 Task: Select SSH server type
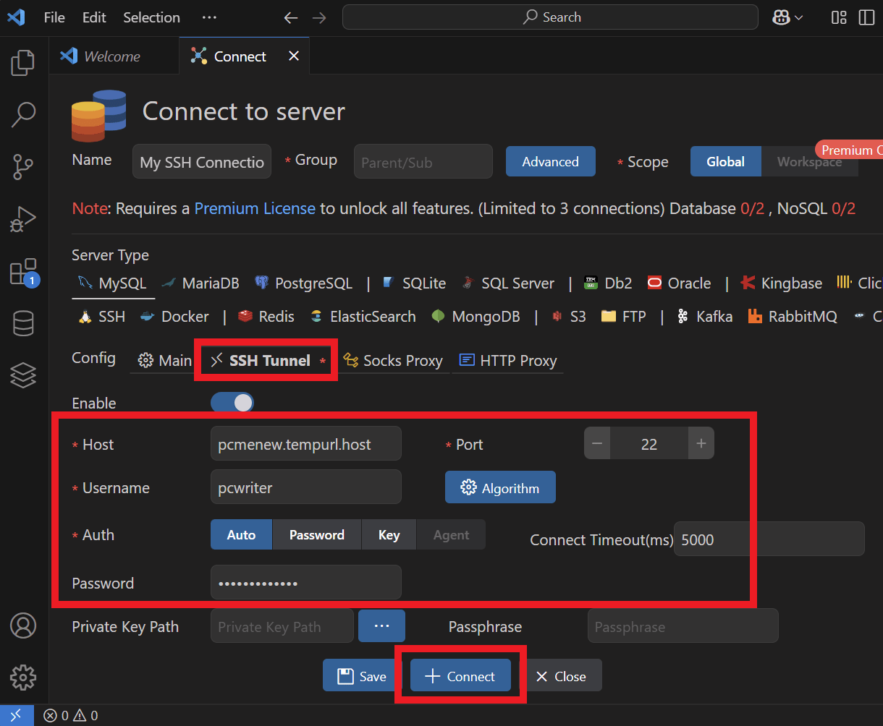tap(102, 317)
